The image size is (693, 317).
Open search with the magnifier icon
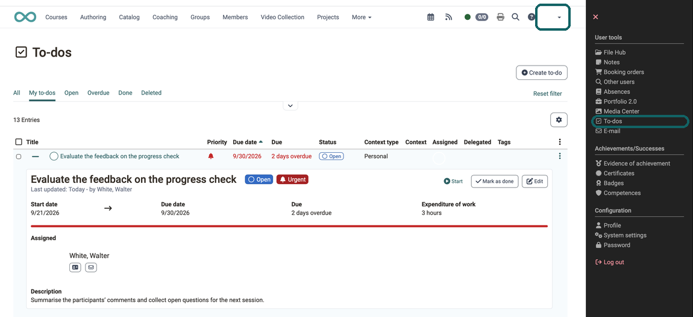coord(515,17)
